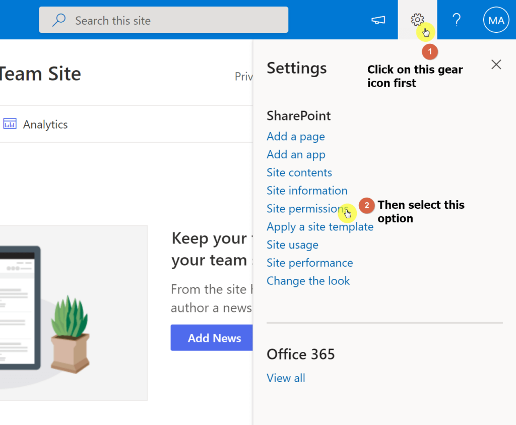The image size is (516, 425).
Task: Choose Apply a site template
Action: click(x=320, y=227)
